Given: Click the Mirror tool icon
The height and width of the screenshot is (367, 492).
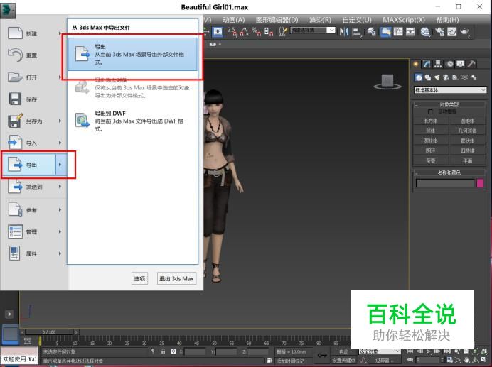Looking at the screenshot, I should point(344,32).
